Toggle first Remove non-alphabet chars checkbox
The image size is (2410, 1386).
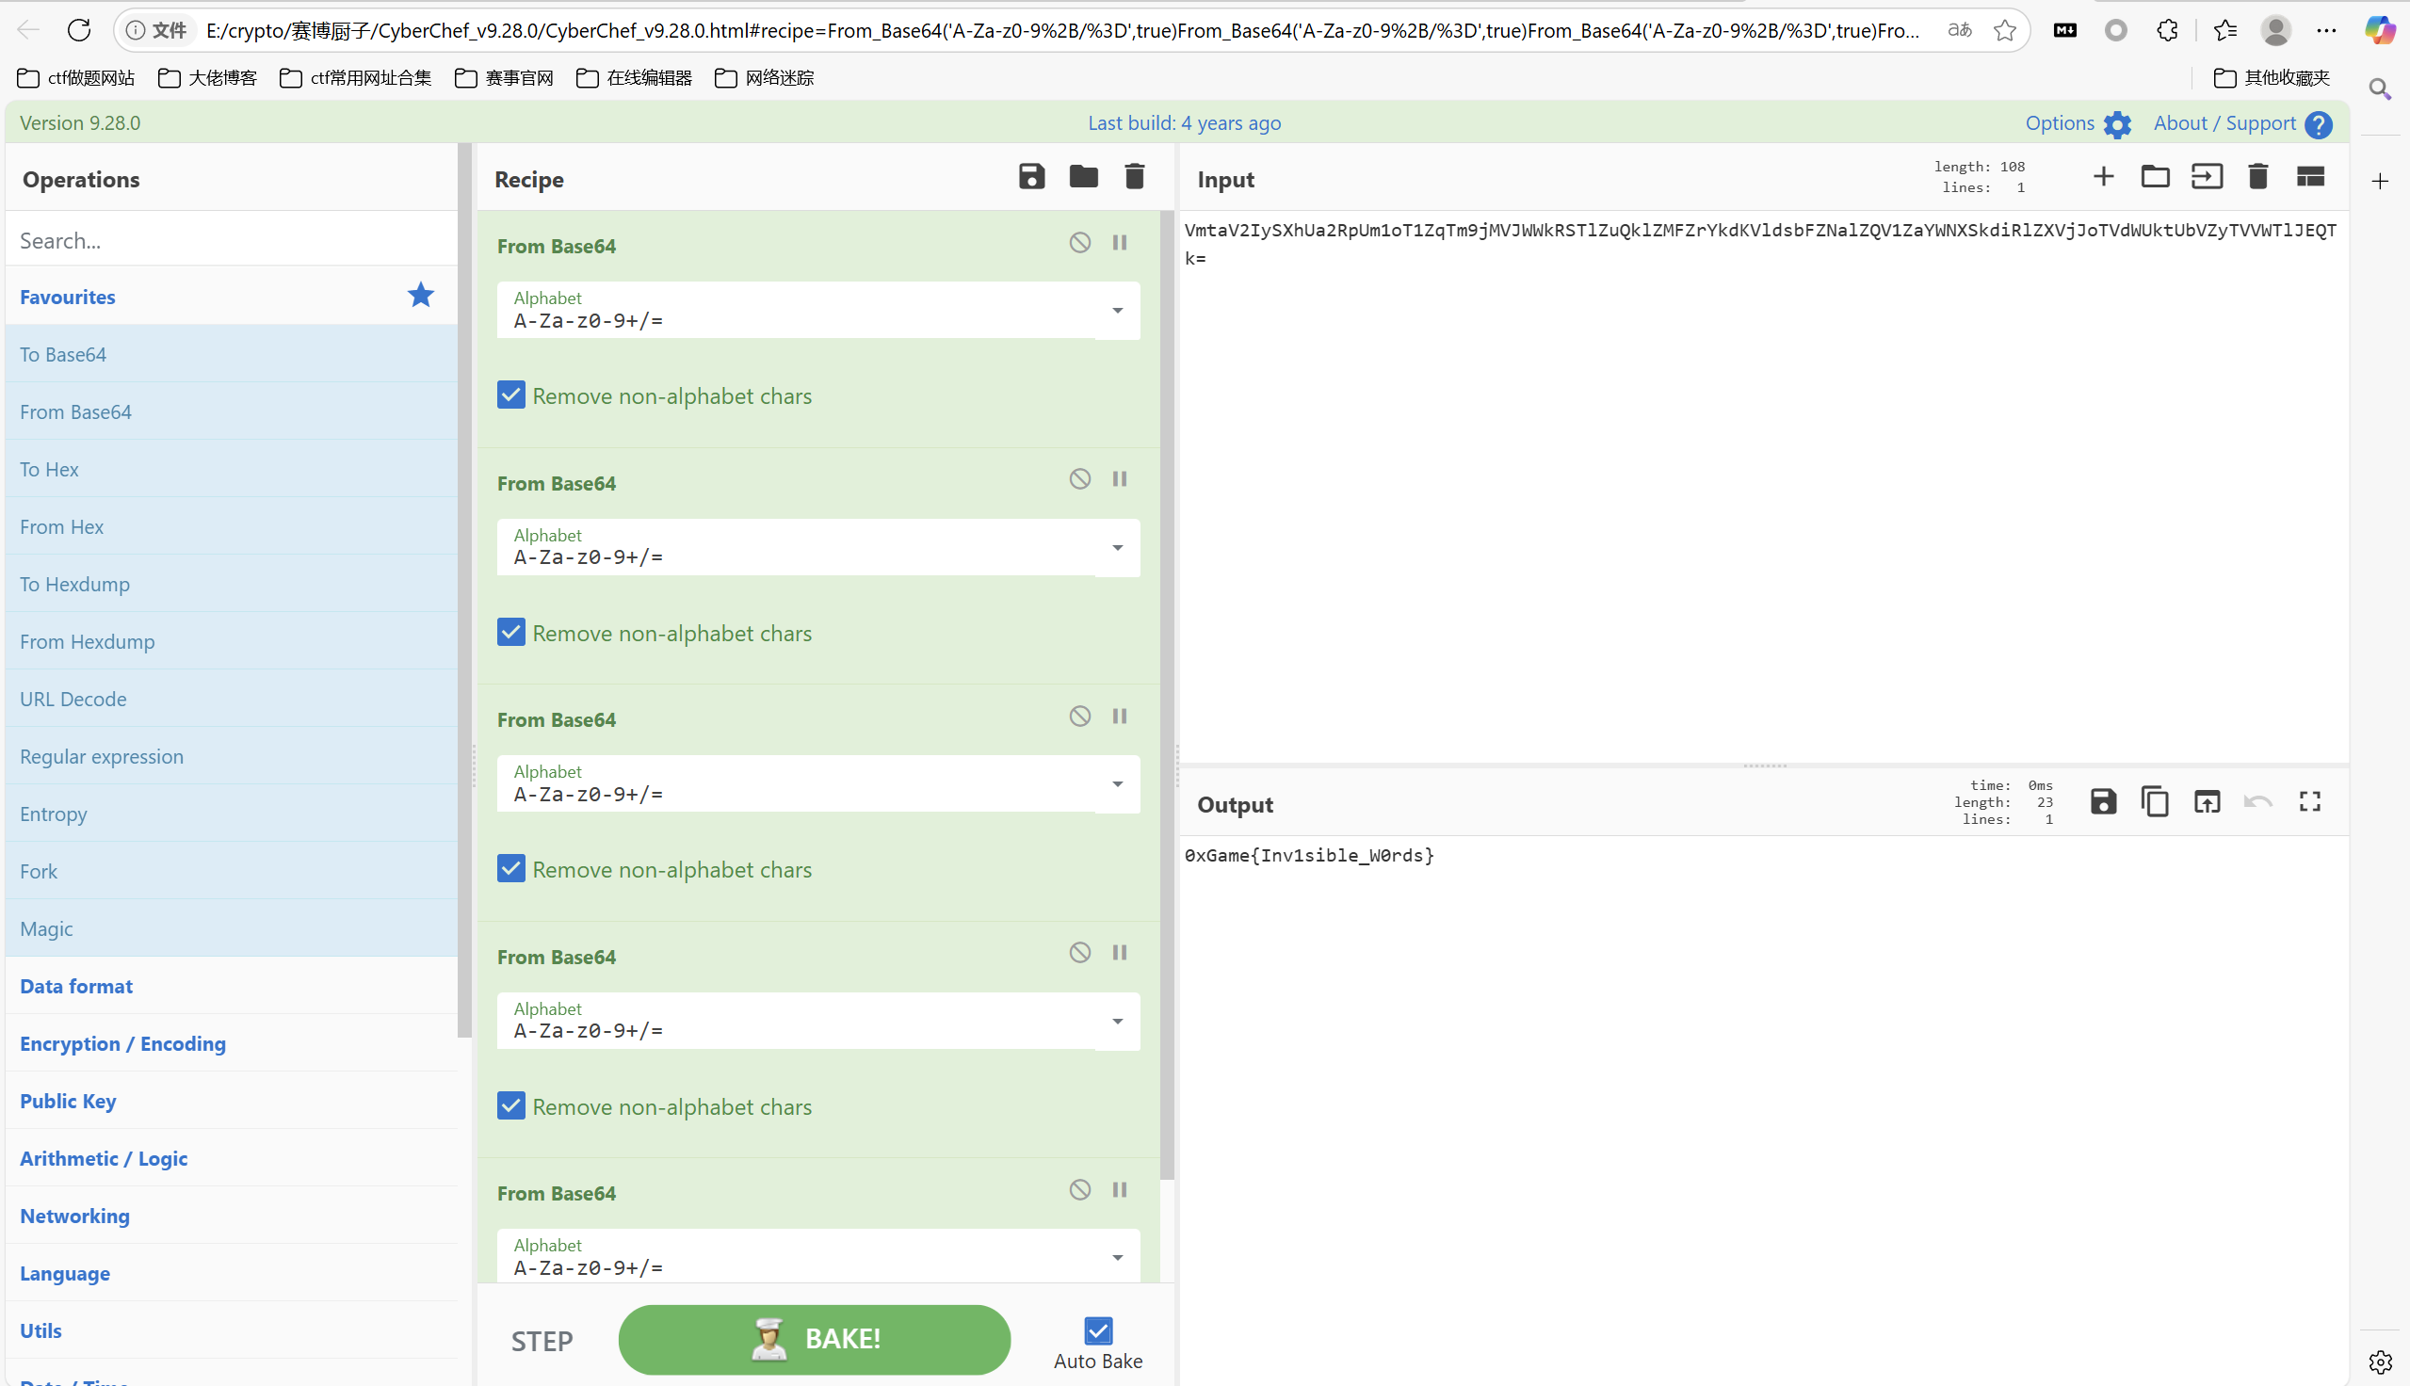[511, 395]
